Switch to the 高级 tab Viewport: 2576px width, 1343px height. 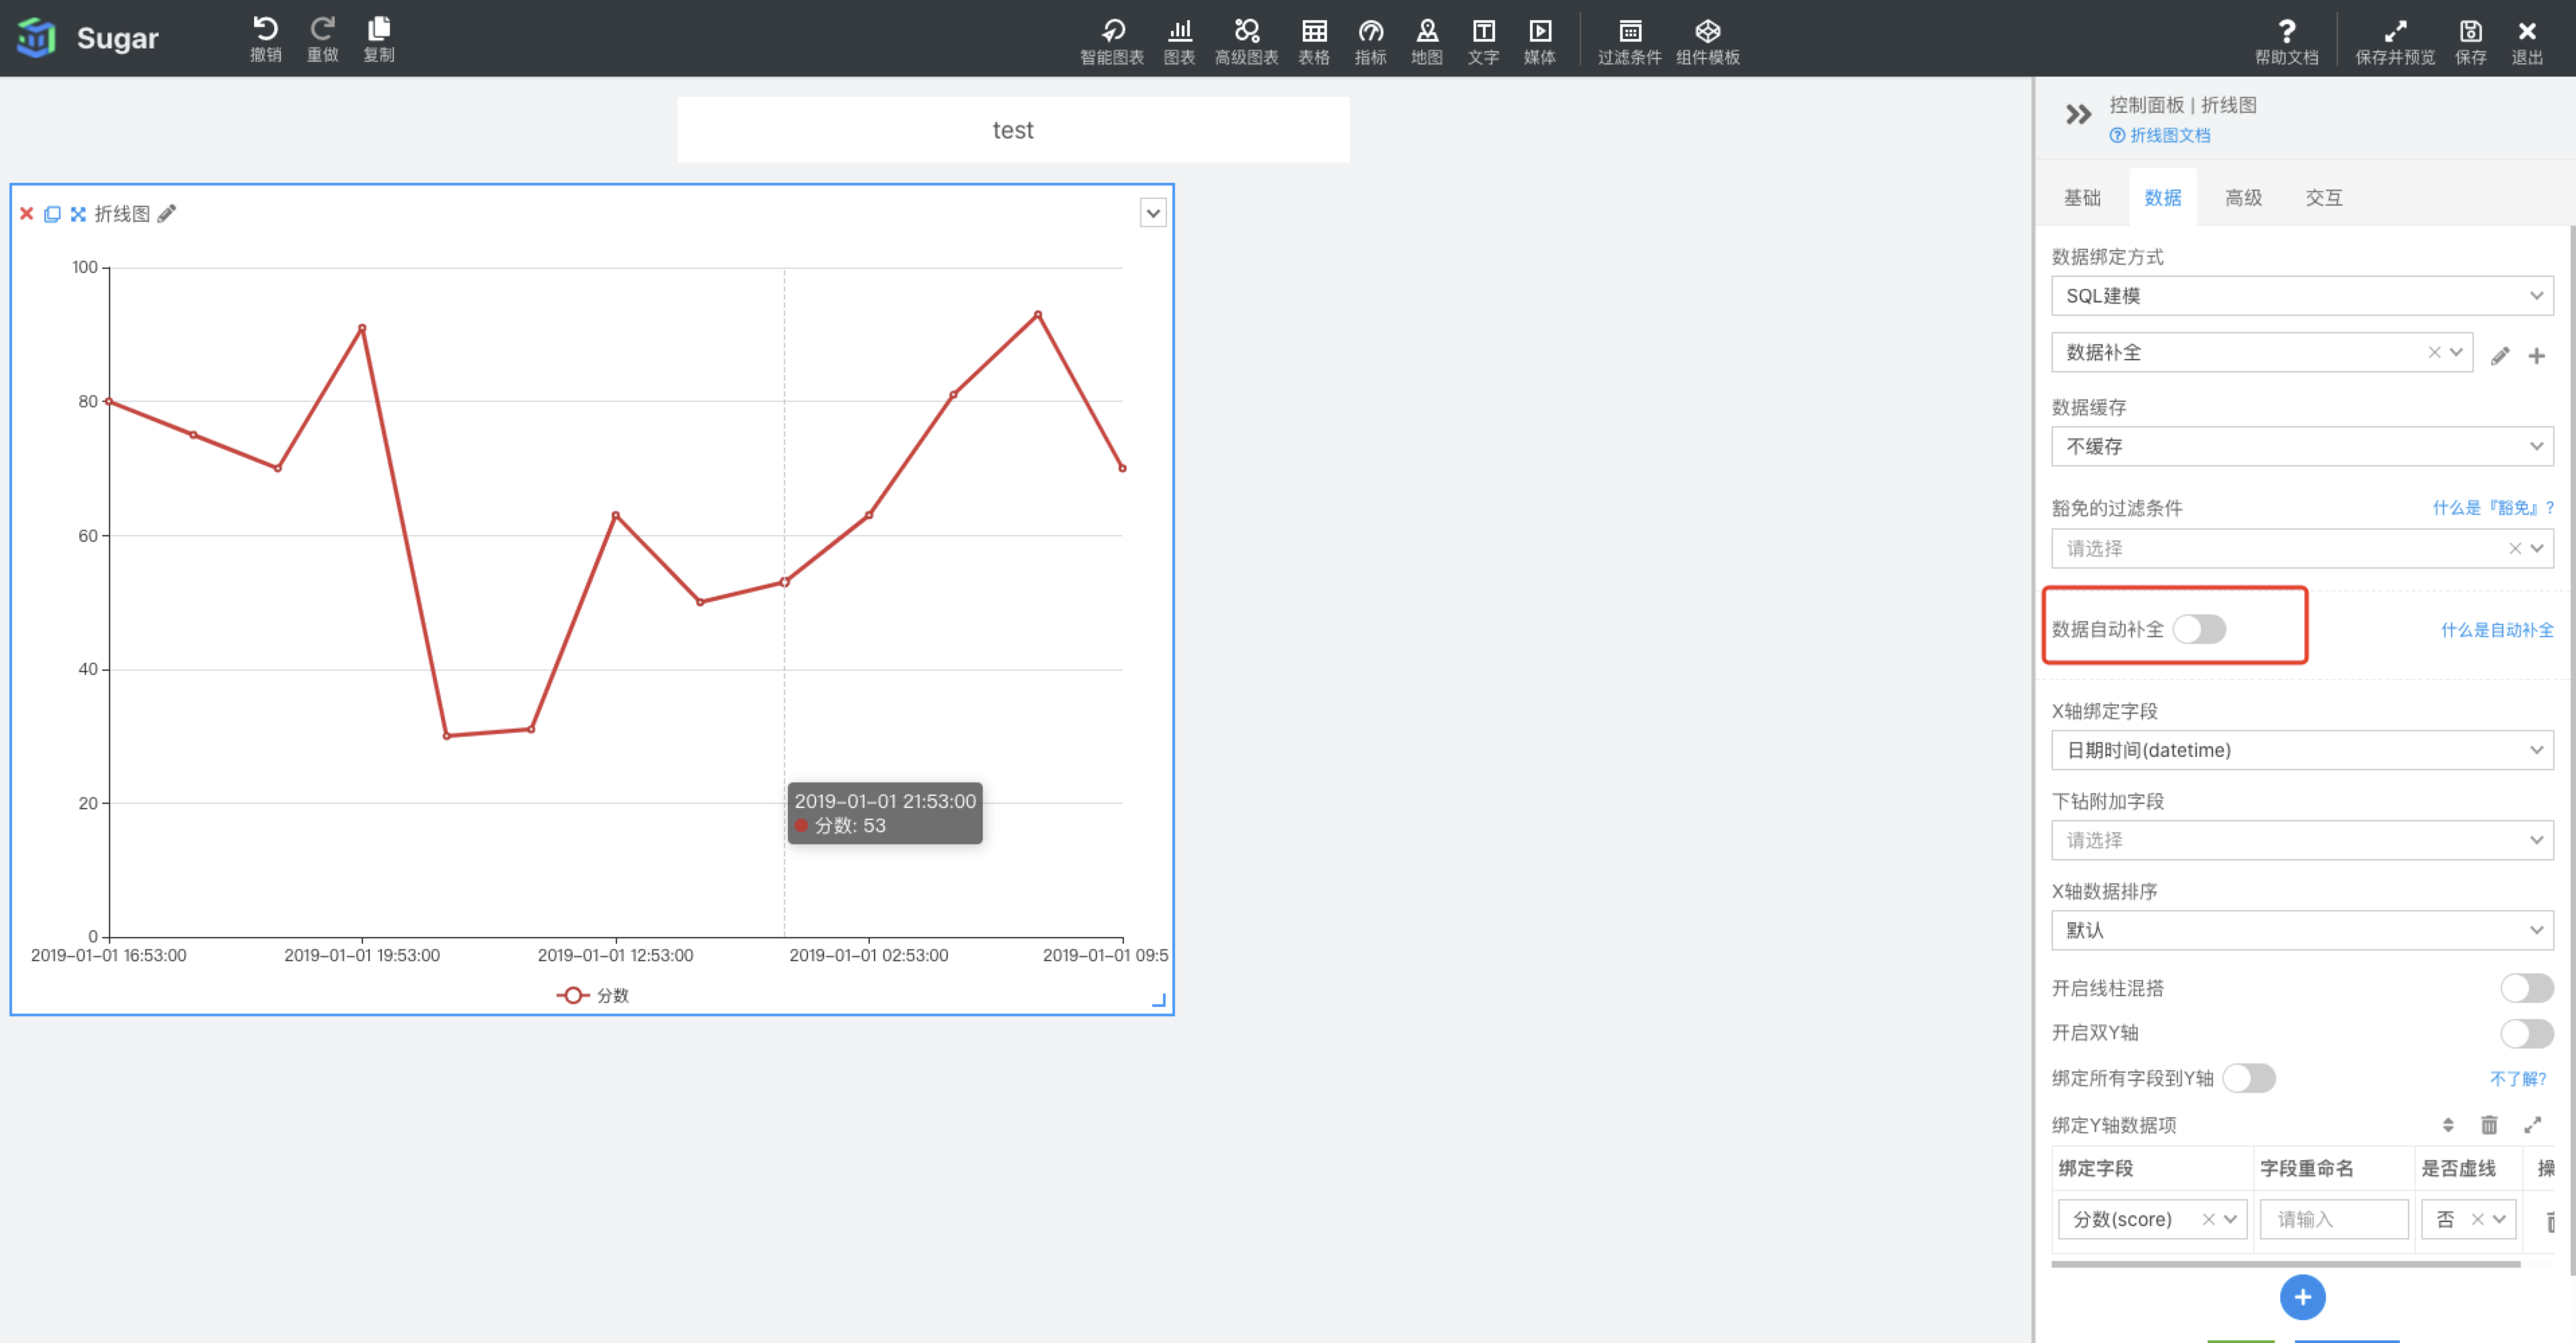(2244, 198)
